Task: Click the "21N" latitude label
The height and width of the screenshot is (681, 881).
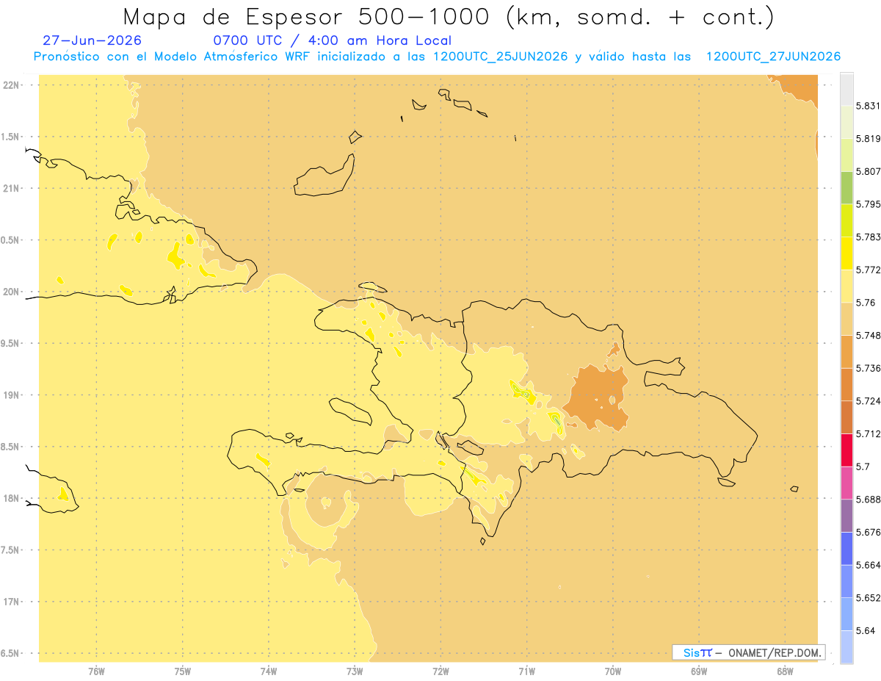Action: tap(12, 188)
